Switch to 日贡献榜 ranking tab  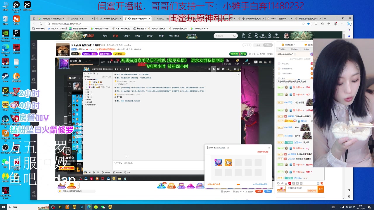point(282,50)
